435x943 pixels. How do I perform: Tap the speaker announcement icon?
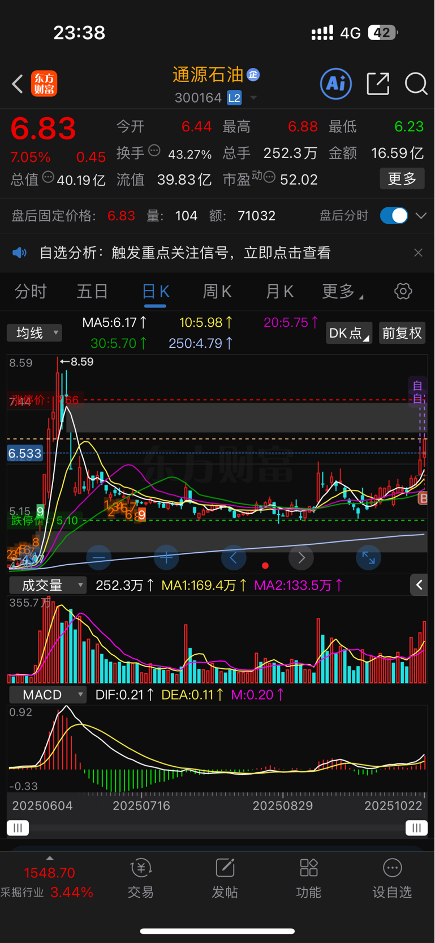click(20, 253)
